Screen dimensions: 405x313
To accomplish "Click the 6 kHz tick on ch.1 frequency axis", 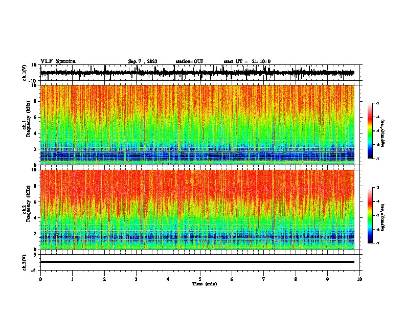I will coord(35,117).
